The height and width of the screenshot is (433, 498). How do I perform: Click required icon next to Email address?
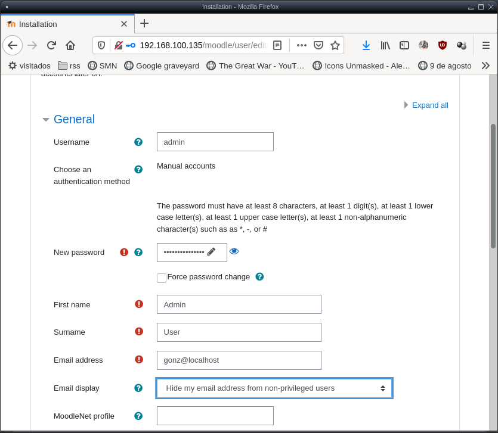139,359
